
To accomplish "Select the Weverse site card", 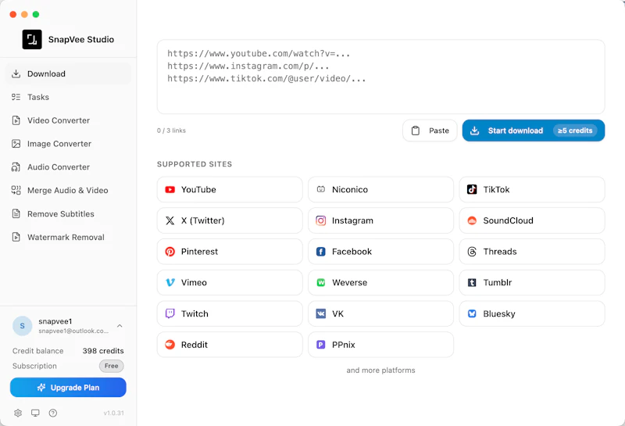I will 380,282.
